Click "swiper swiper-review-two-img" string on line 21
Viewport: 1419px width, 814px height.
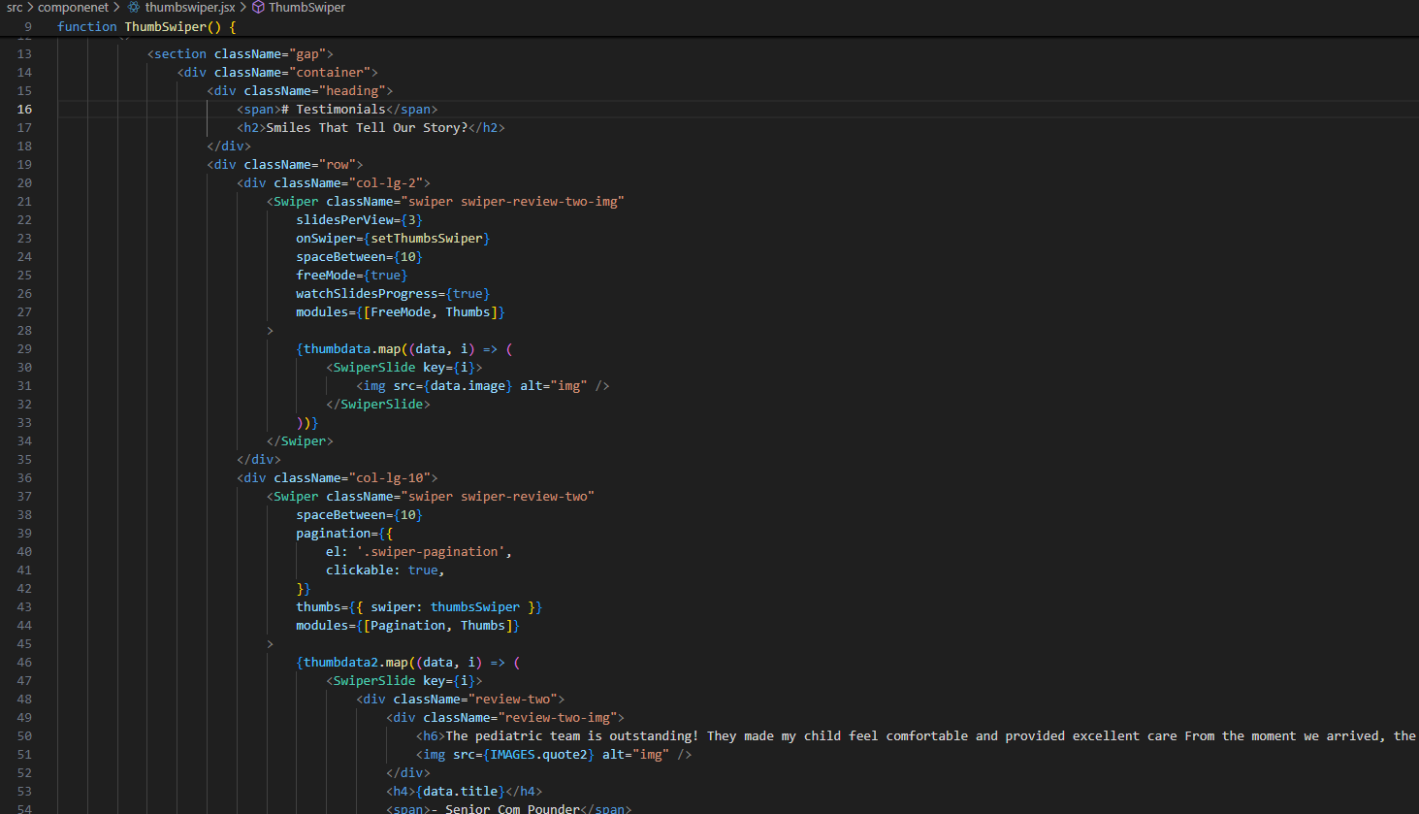tap(512, 201)
